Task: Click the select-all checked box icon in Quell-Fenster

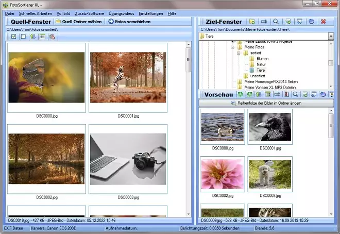Action: 14,37
